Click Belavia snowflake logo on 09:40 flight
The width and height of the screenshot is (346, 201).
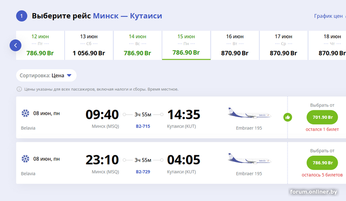pyautogui.click(x=25, y=114)
